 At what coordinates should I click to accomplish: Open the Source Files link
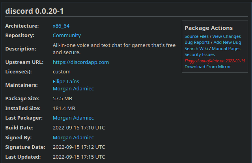[196, 36]
